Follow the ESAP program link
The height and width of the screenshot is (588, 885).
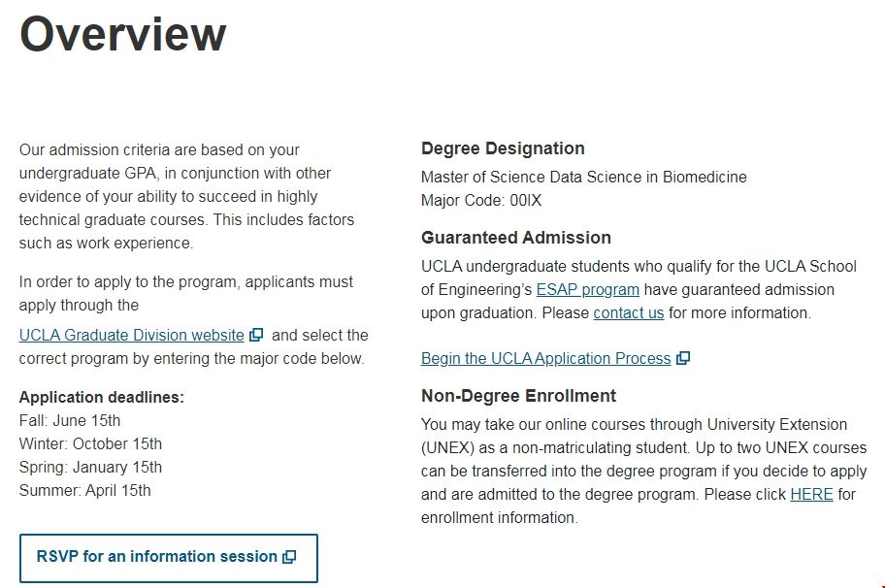coord(587,289)
